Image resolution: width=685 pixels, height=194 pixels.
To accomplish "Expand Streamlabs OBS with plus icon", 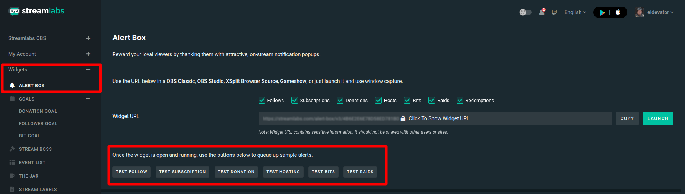I will click(88, 38).
